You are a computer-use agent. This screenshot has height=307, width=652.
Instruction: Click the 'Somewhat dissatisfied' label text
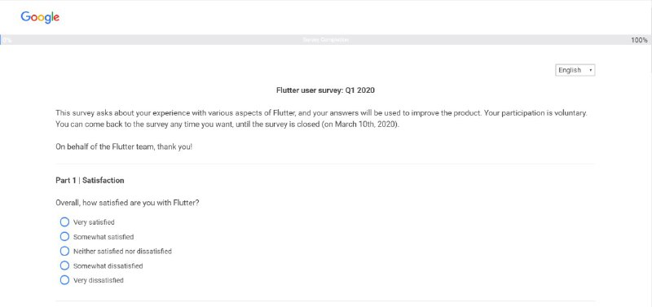[x=108, y=265]
